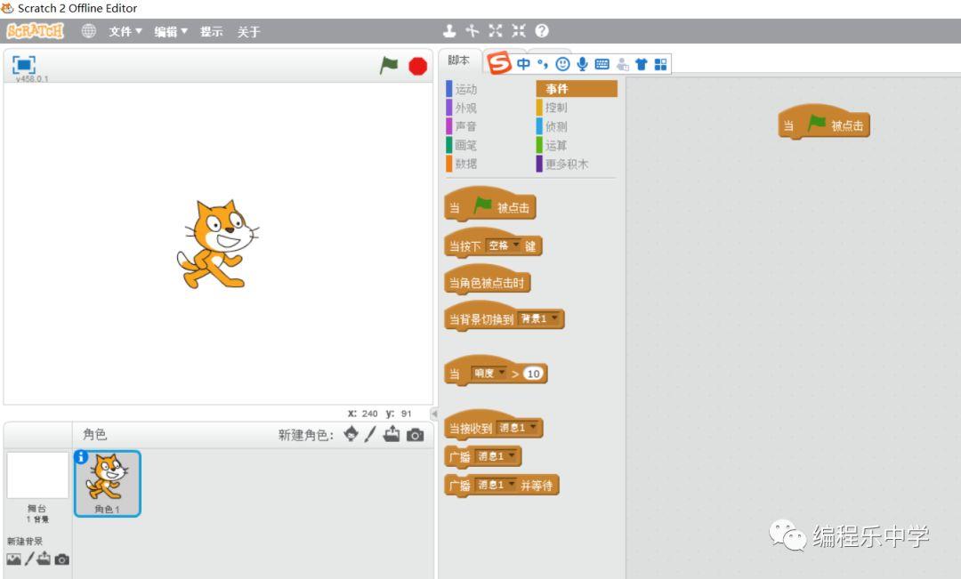
Task: Click the cat sprite on stage
Action: point(218,244)
